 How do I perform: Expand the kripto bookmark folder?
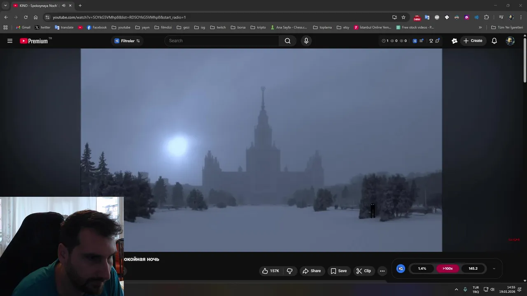(x=258, y=28)
